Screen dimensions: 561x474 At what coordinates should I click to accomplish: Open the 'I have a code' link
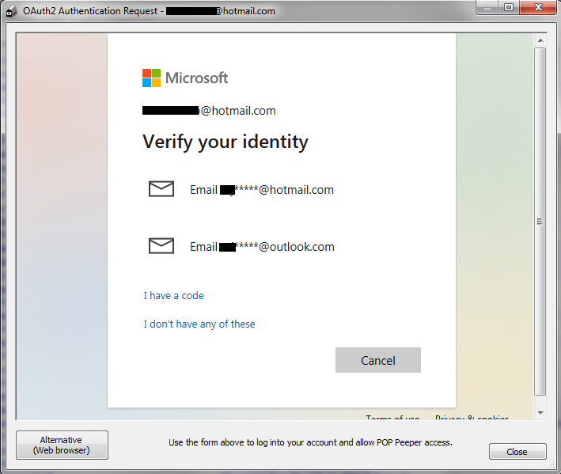173,295
